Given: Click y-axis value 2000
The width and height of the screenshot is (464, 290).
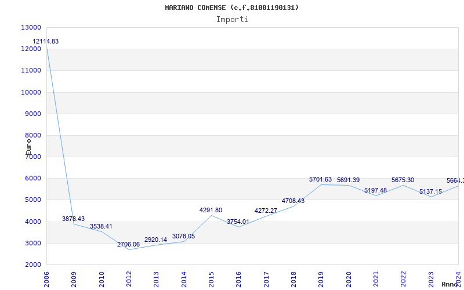Looking at the screenshot, I should pos(32,265).
